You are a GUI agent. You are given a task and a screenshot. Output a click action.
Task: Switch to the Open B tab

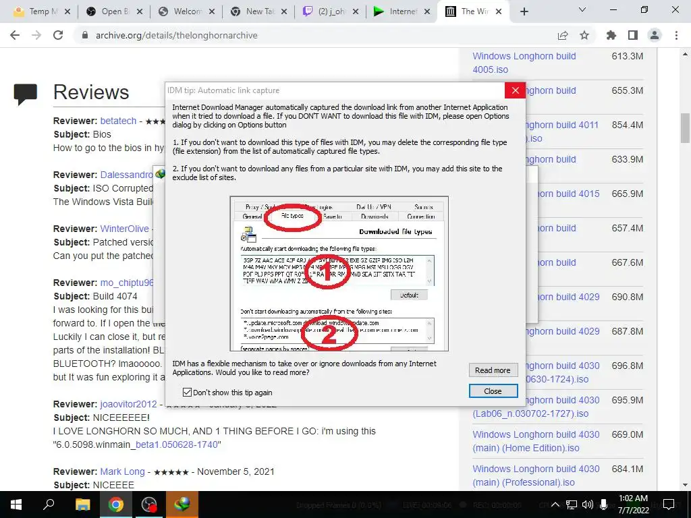(x=110, y=12)
